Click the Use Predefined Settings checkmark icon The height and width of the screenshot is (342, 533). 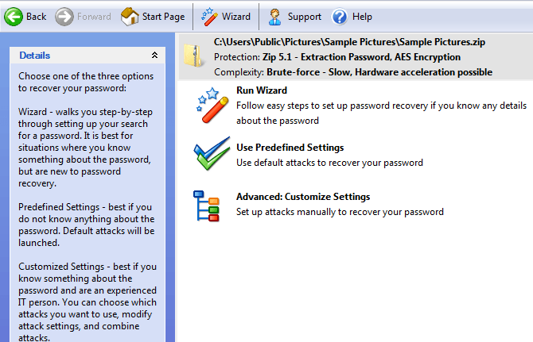(x=211, y=155)
